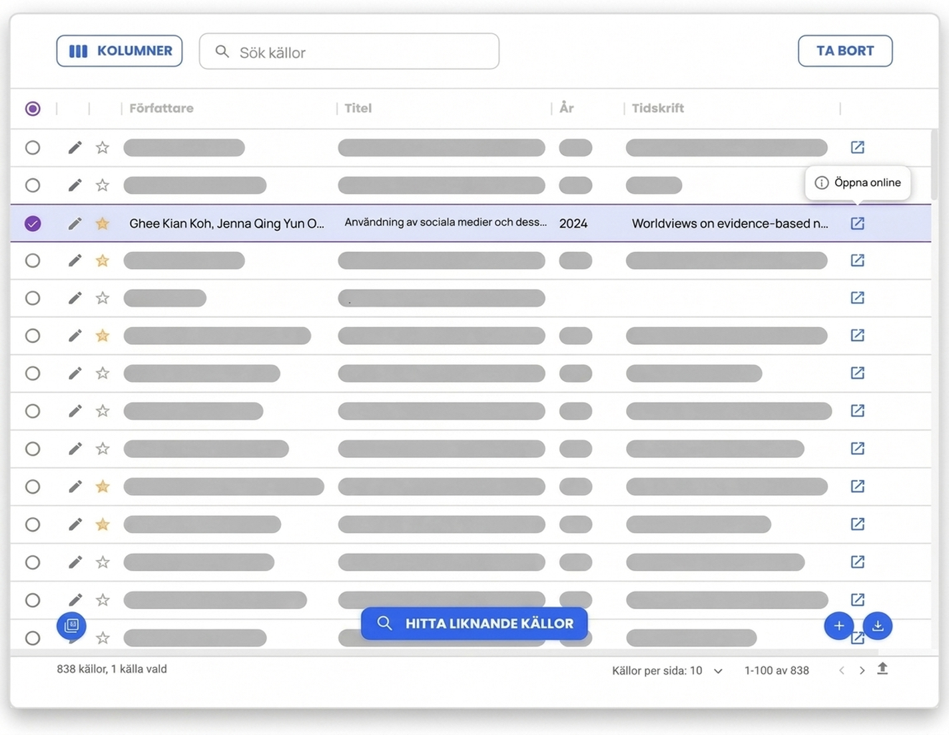Screen dimensions: 949x735
Task: Go to the previous page of sources
Action: [842, 670]
